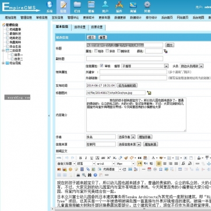The height and width of the screenshot is (211, 211).
Task: Open the 管理评论 submenu item
Action: (x=73, y=17)
